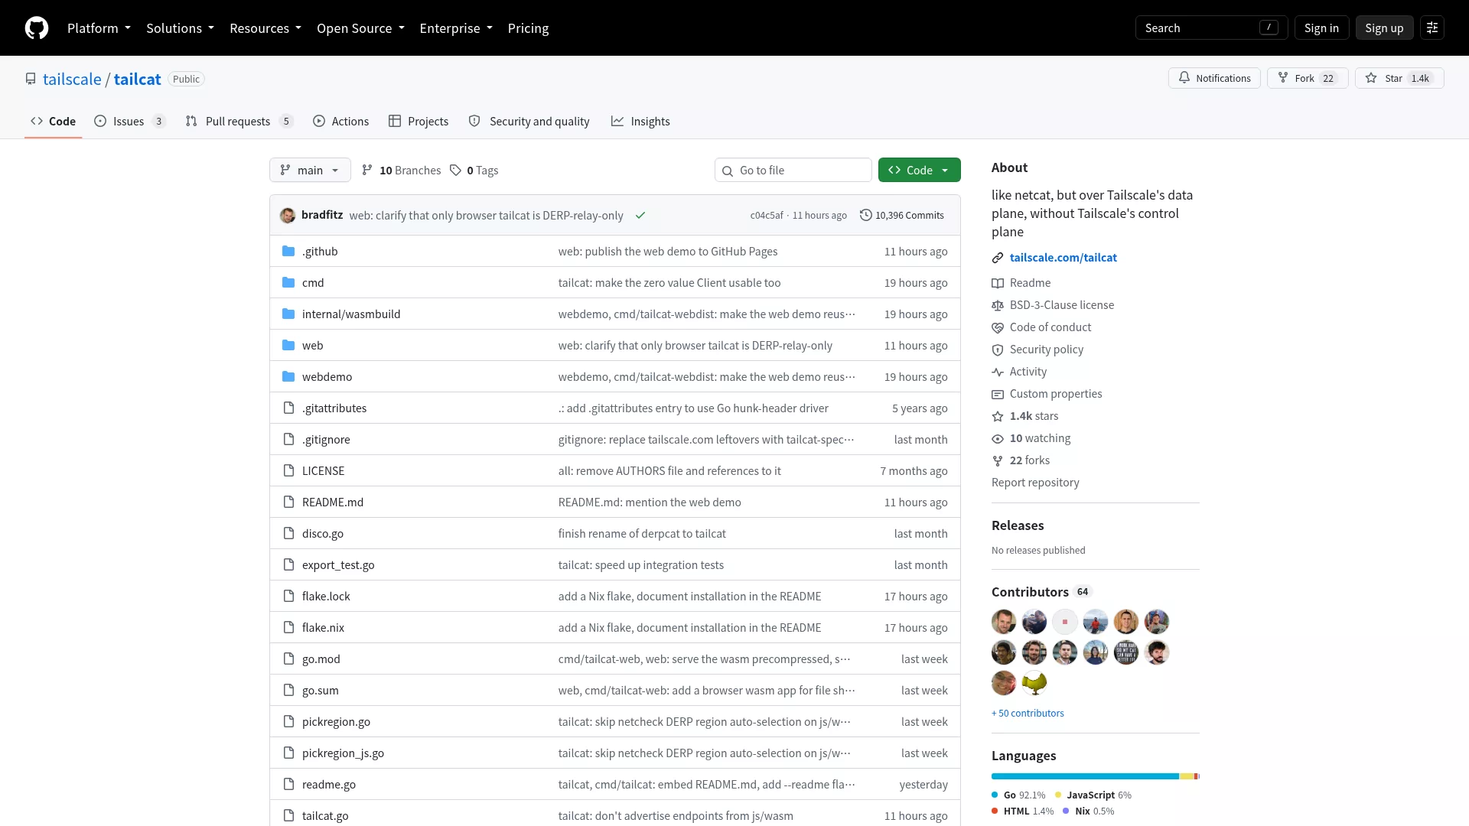Click the Custom properties note icon

998,394
